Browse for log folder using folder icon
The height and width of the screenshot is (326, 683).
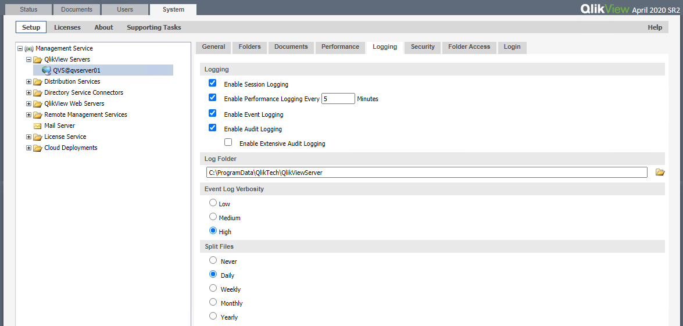[660, 173]
